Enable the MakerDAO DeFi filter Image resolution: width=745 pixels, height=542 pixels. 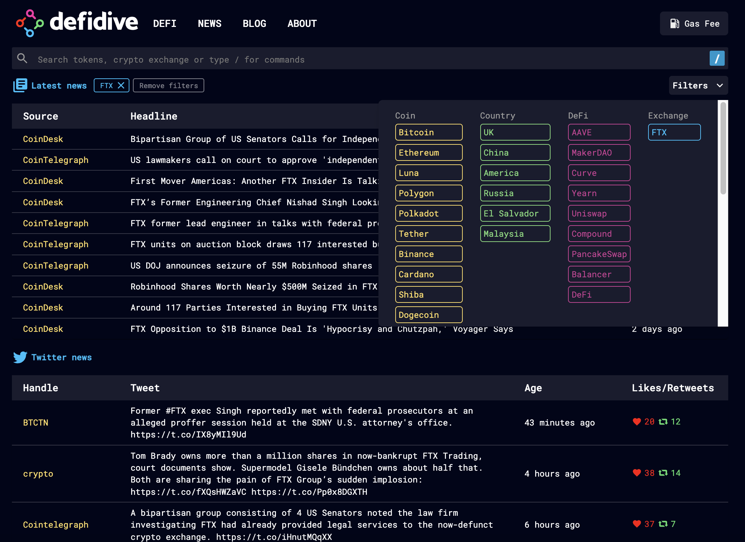click(x=599, y=152)
